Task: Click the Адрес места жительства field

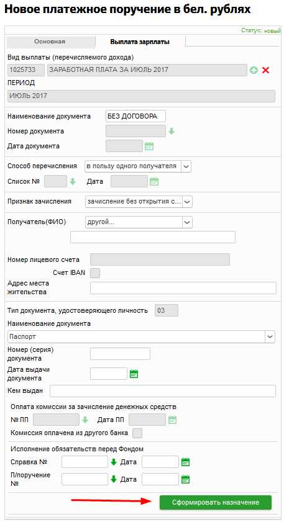Action: [x=183, y=288]
